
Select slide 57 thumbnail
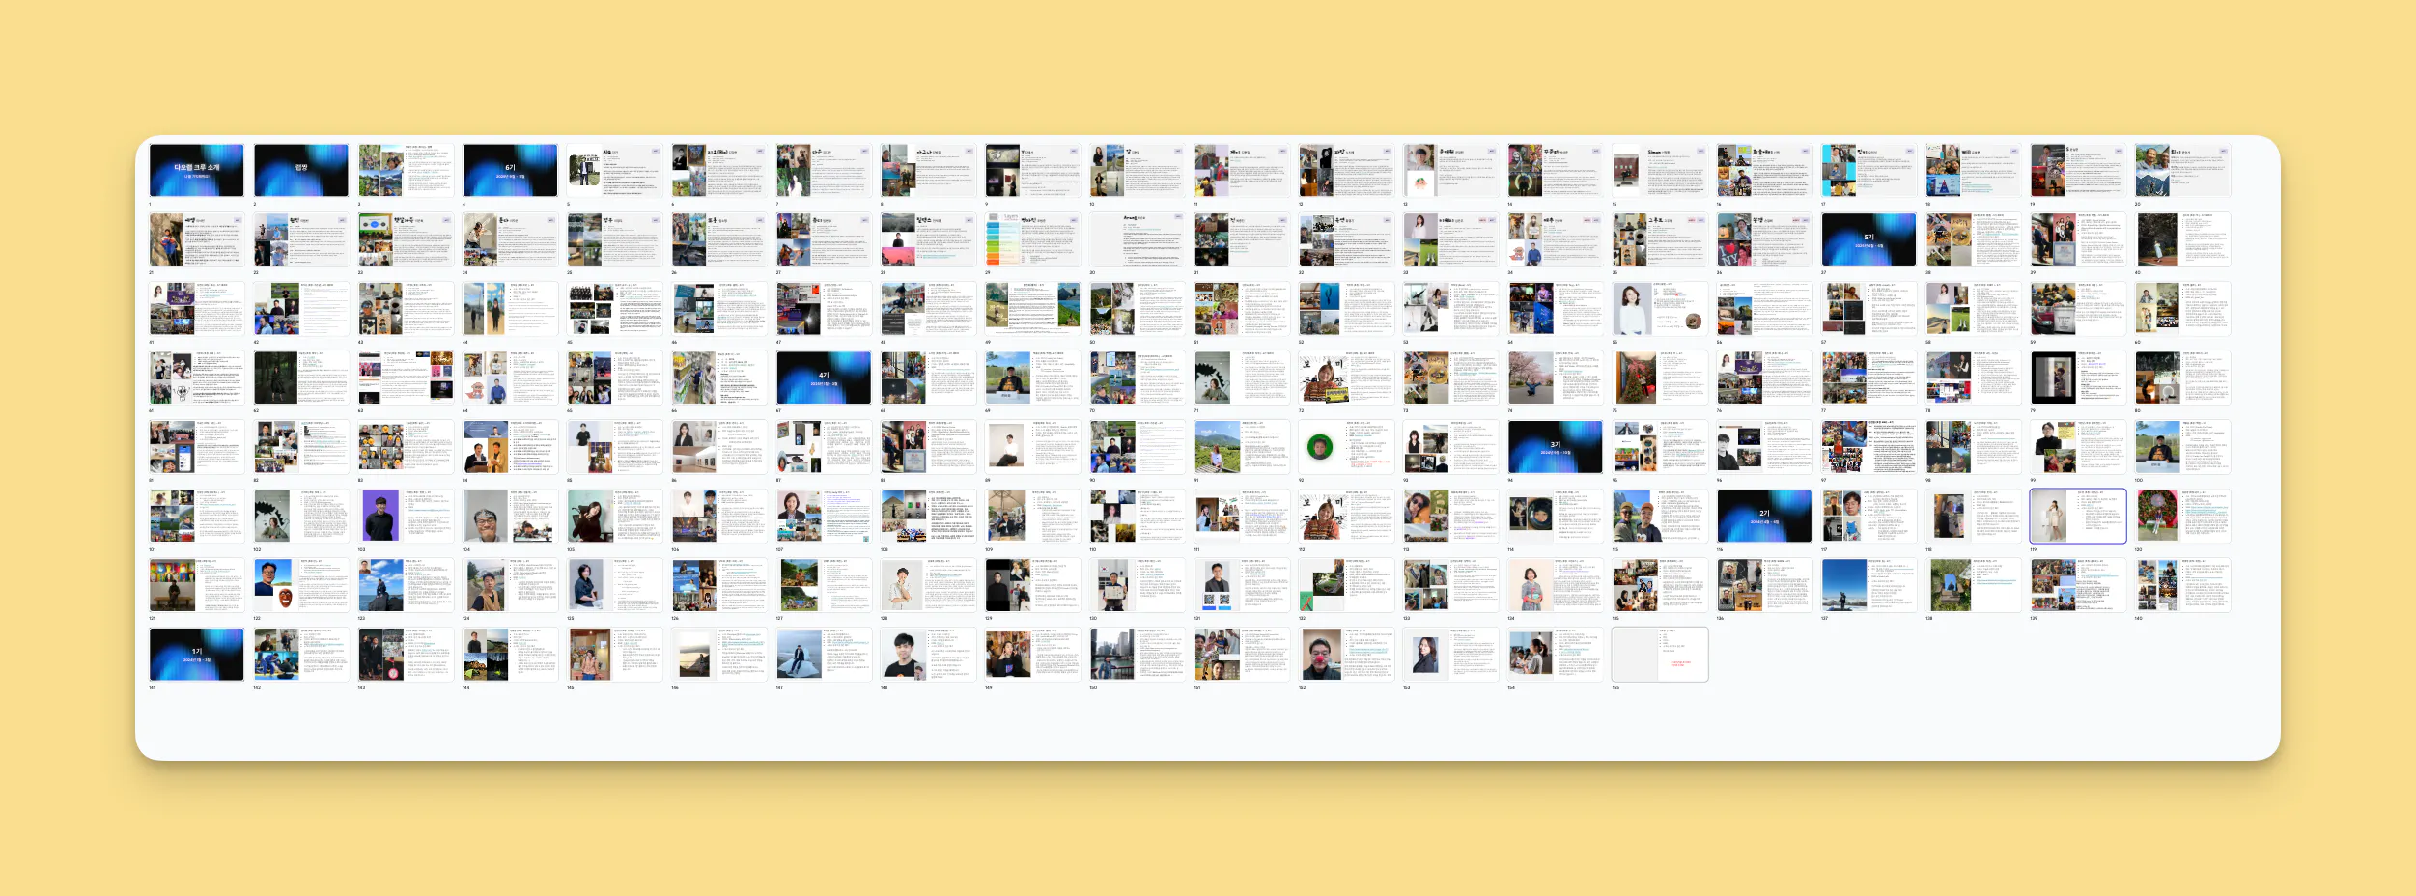1868,309
